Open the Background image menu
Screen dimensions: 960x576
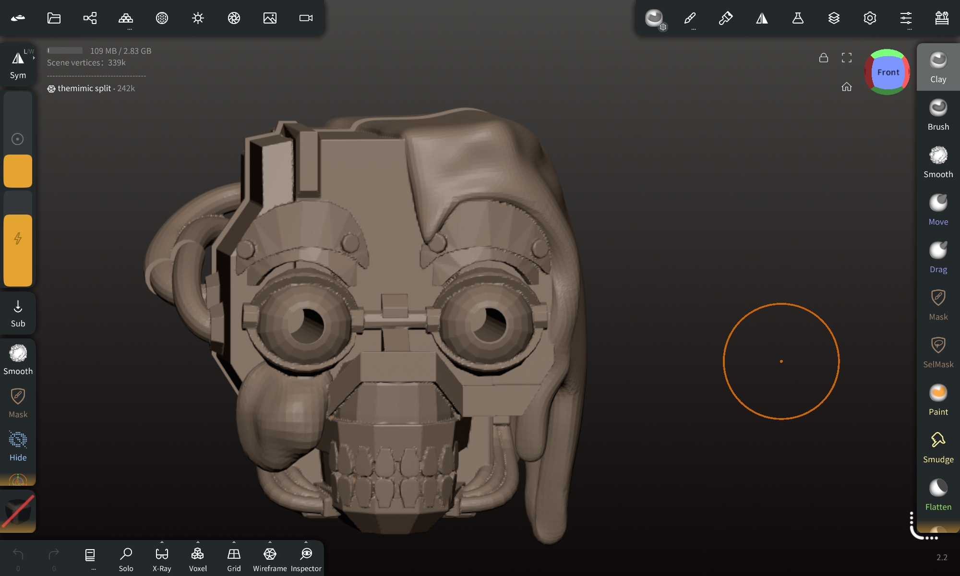(270, 18)
